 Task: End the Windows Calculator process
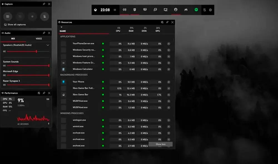[169, 69]
